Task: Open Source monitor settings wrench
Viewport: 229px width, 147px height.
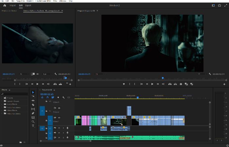Action: click(56, 74)
